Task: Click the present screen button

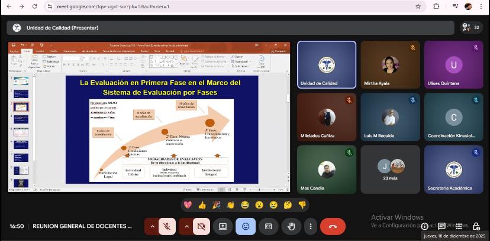Action: click(223, 226)
